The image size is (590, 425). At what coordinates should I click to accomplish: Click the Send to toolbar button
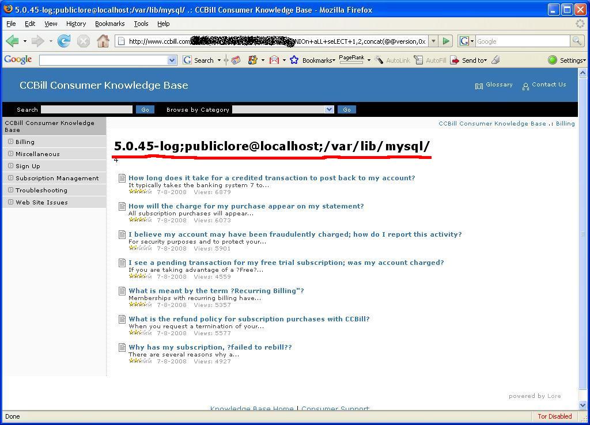(468, 60)
